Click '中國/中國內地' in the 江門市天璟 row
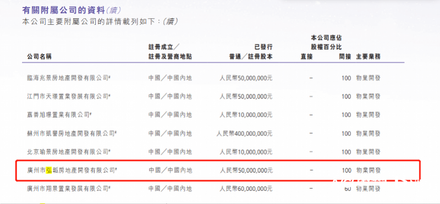440x204 pixels. pyautogui.click(x=170, y=97)
